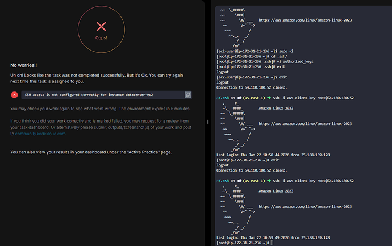Copy the SSH access error message
This screenshot has height=246, width=392.
[187, 95]
